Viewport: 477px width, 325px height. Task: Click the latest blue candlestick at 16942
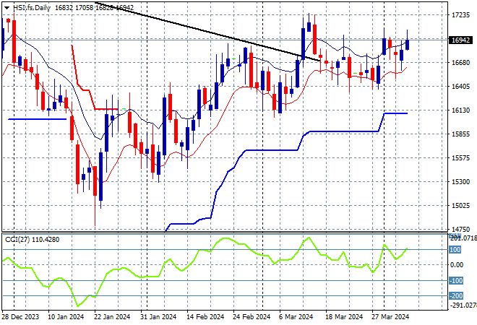[407, 44]
